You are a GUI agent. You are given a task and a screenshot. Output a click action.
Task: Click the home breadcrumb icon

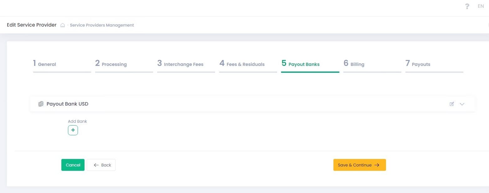tap(63, 25)
